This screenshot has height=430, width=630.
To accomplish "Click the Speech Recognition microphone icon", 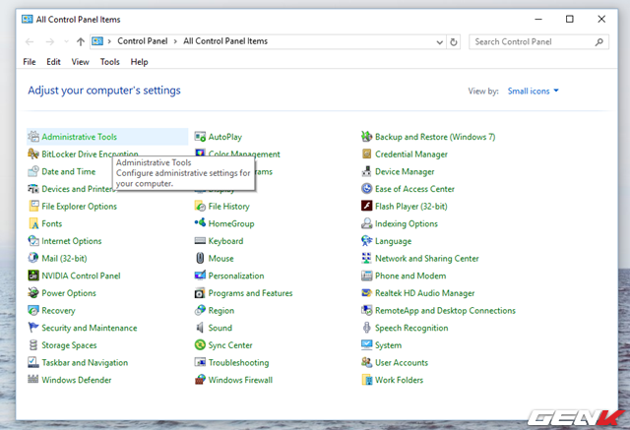I will click(x=367, y=328).
